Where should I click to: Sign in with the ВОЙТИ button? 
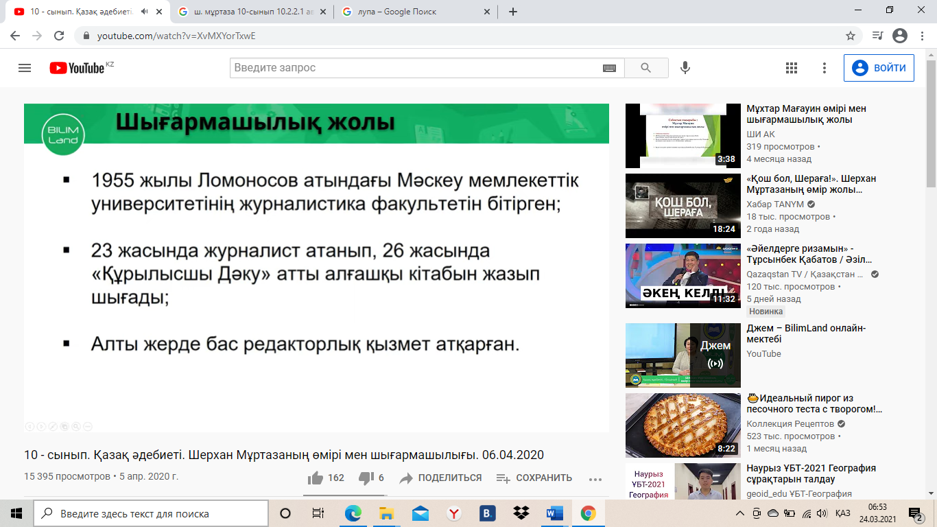coord(879,68)
